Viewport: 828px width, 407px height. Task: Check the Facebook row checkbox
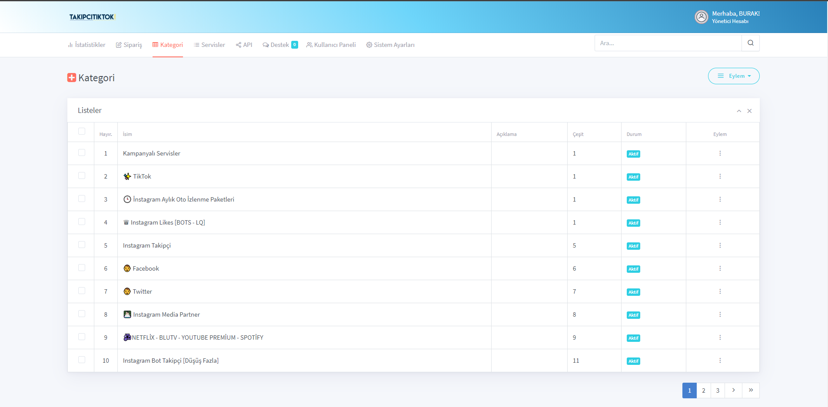82,268
